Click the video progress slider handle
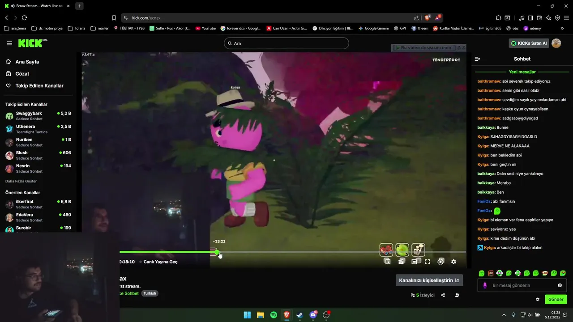Image resolution: width=573 pixels, height=322 pixels. click(217, 252)
